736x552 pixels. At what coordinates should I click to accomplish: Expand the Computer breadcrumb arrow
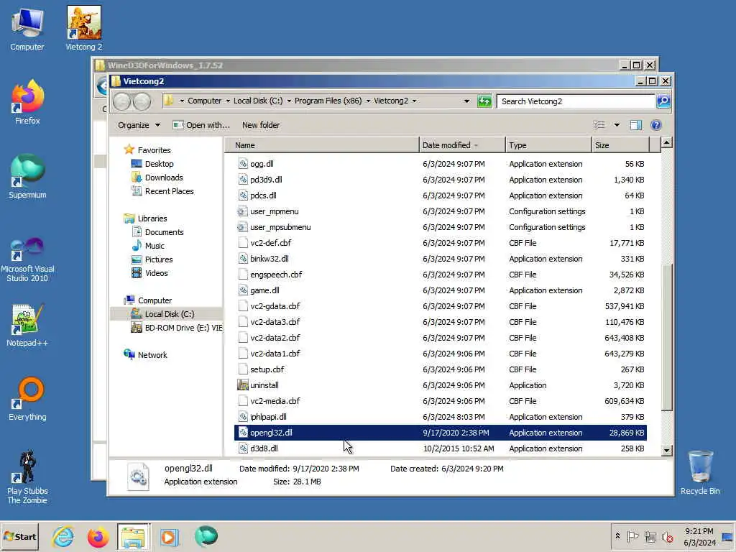coord(228,101)
